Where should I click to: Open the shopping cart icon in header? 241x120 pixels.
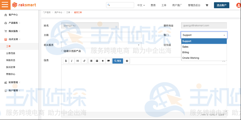coord(207,5)
